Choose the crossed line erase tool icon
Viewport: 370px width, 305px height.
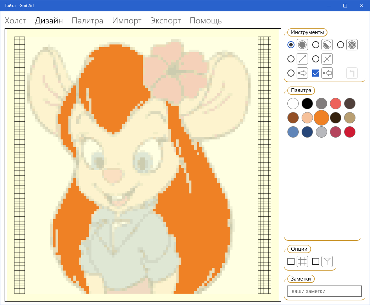327,59
